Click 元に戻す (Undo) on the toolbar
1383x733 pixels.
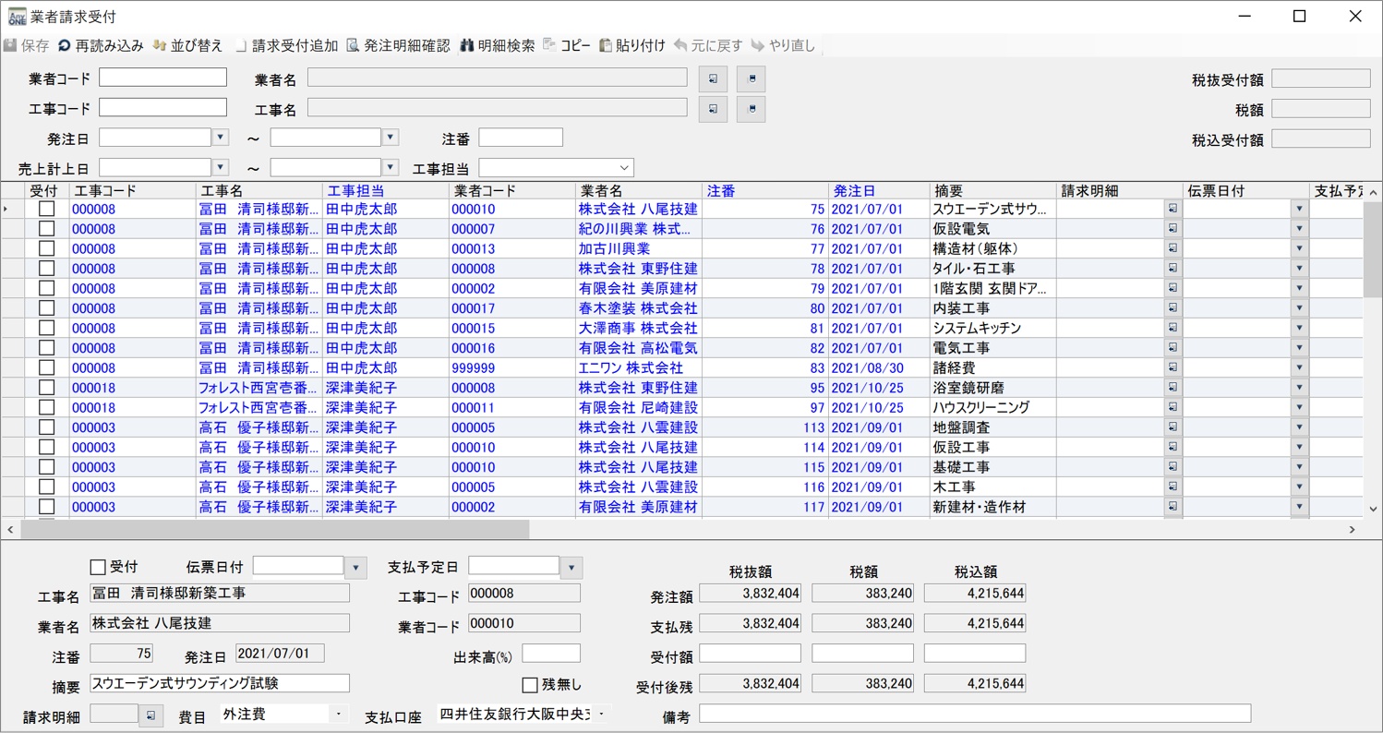pos(680,43)
